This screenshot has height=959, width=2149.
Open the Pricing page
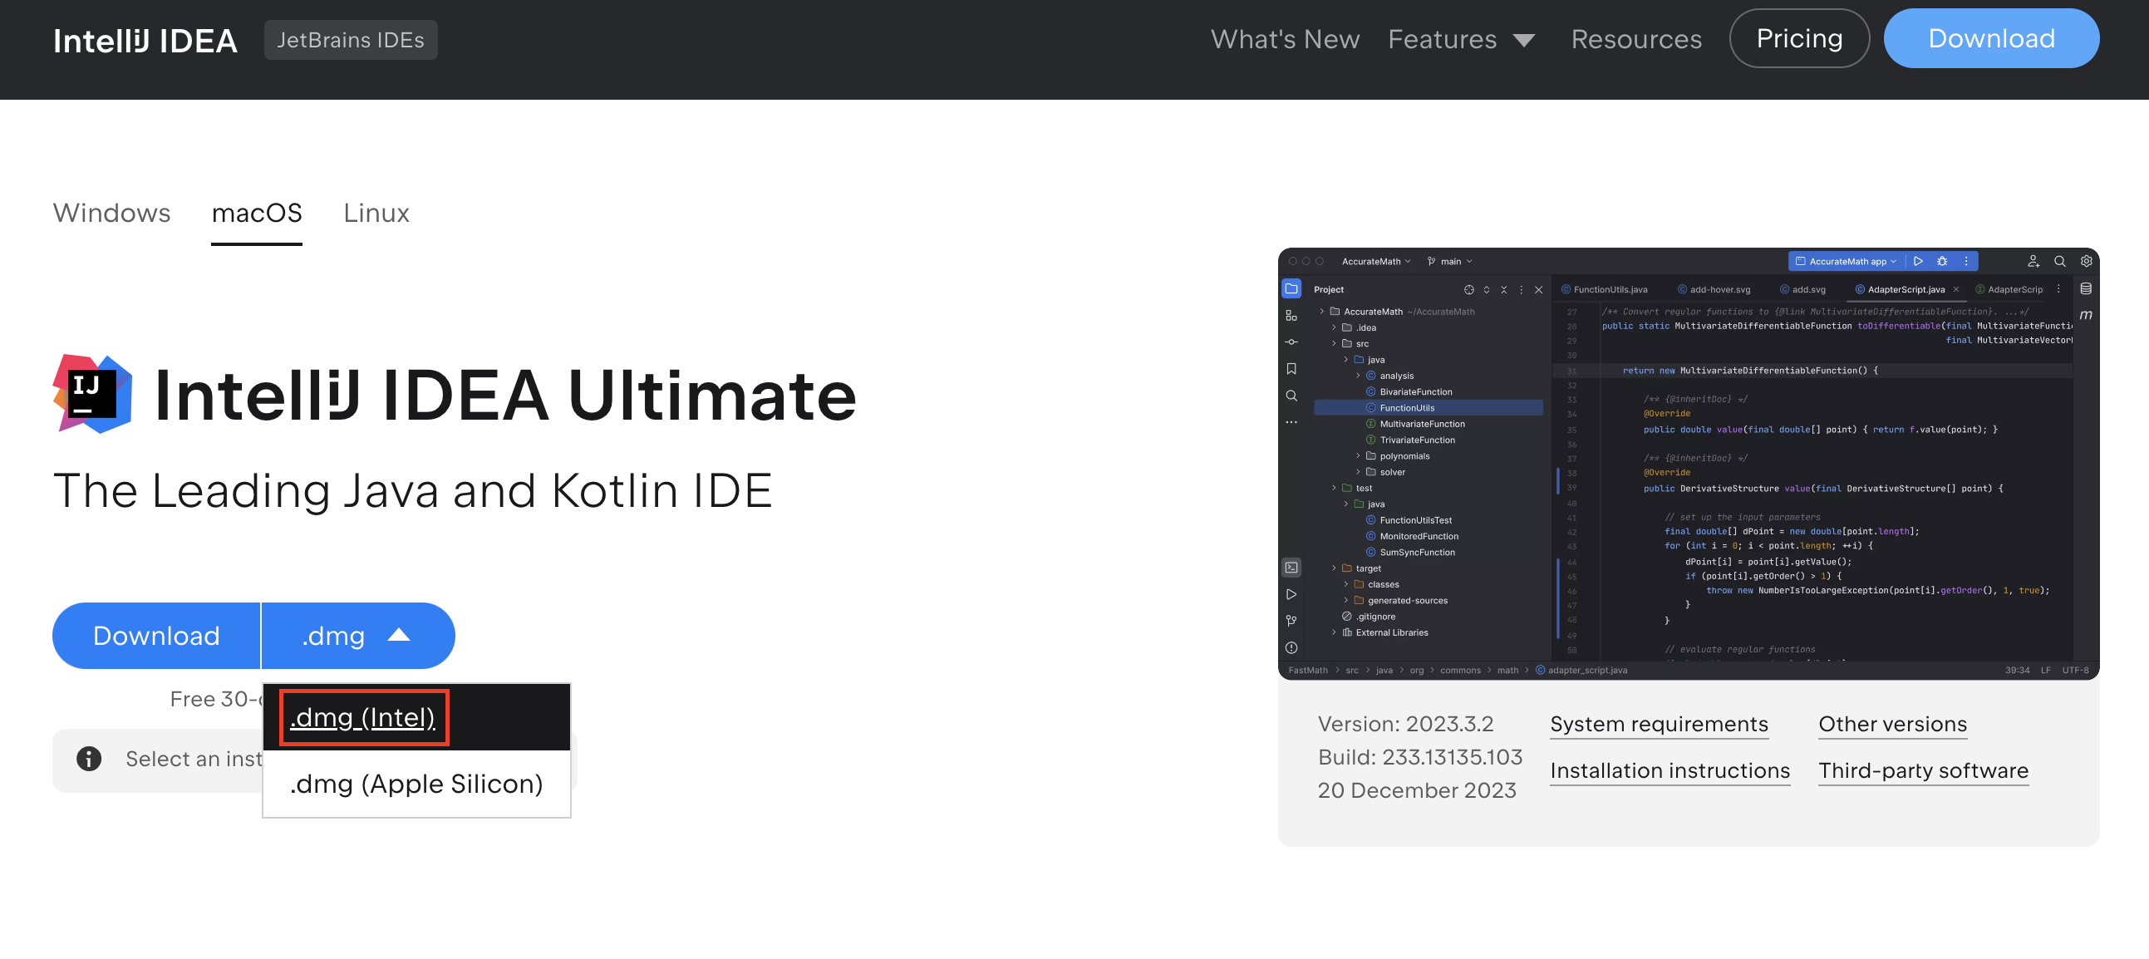[x=1799, y=38]
